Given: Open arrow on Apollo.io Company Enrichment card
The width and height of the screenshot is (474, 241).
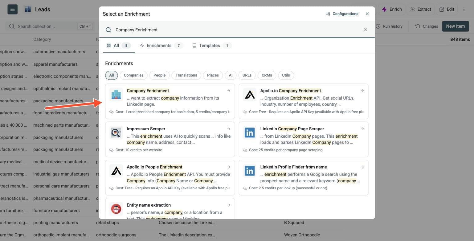Looking at the screenshot, I should pyautogui.click(x=362, y=91).
